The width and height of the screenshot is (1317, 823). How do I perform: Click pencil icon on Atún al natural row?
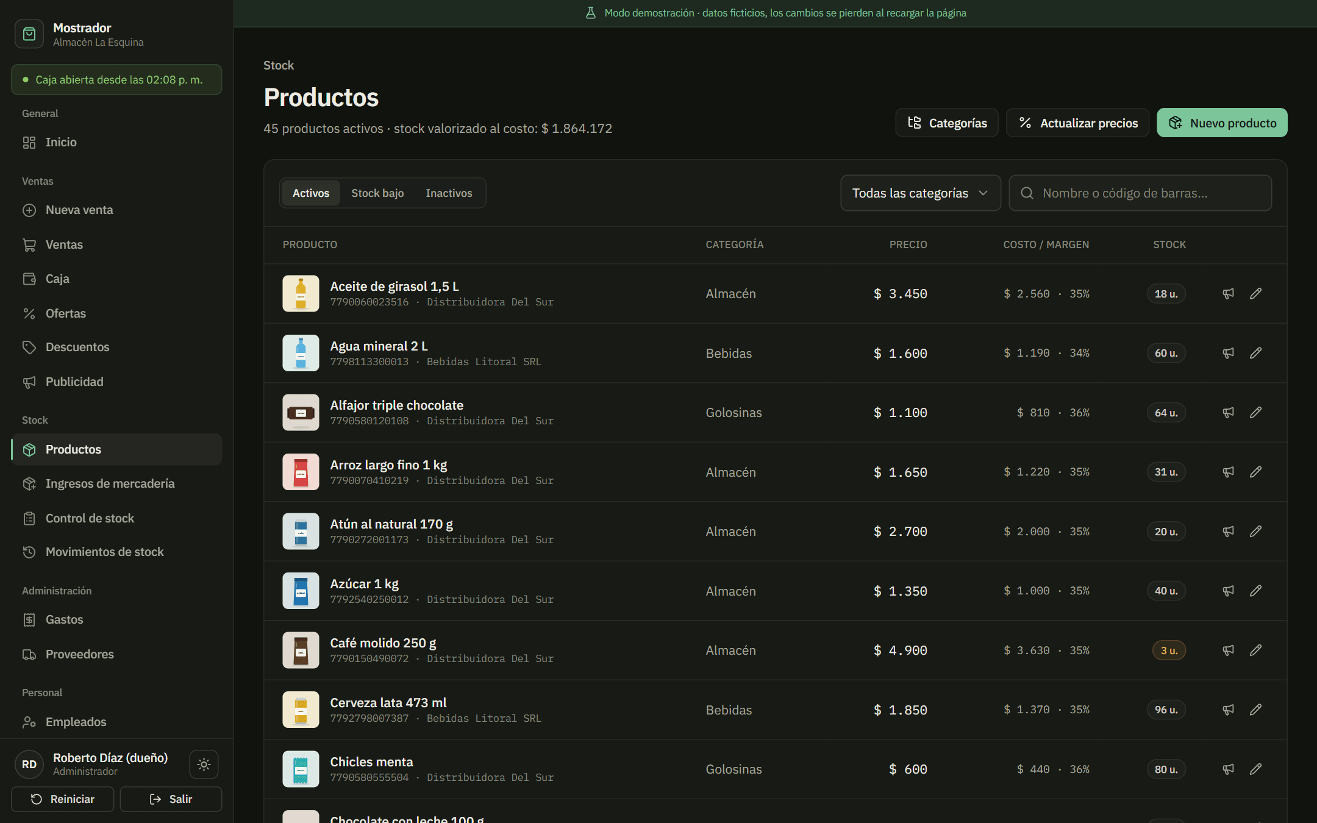[x=1255, y=532]
